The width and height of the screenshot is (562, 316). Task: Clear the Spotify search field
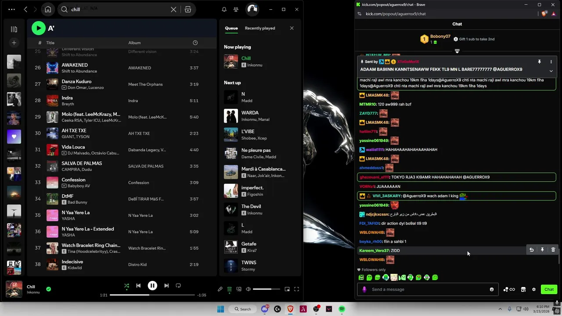pyautogui.click(x=173, y=9)
